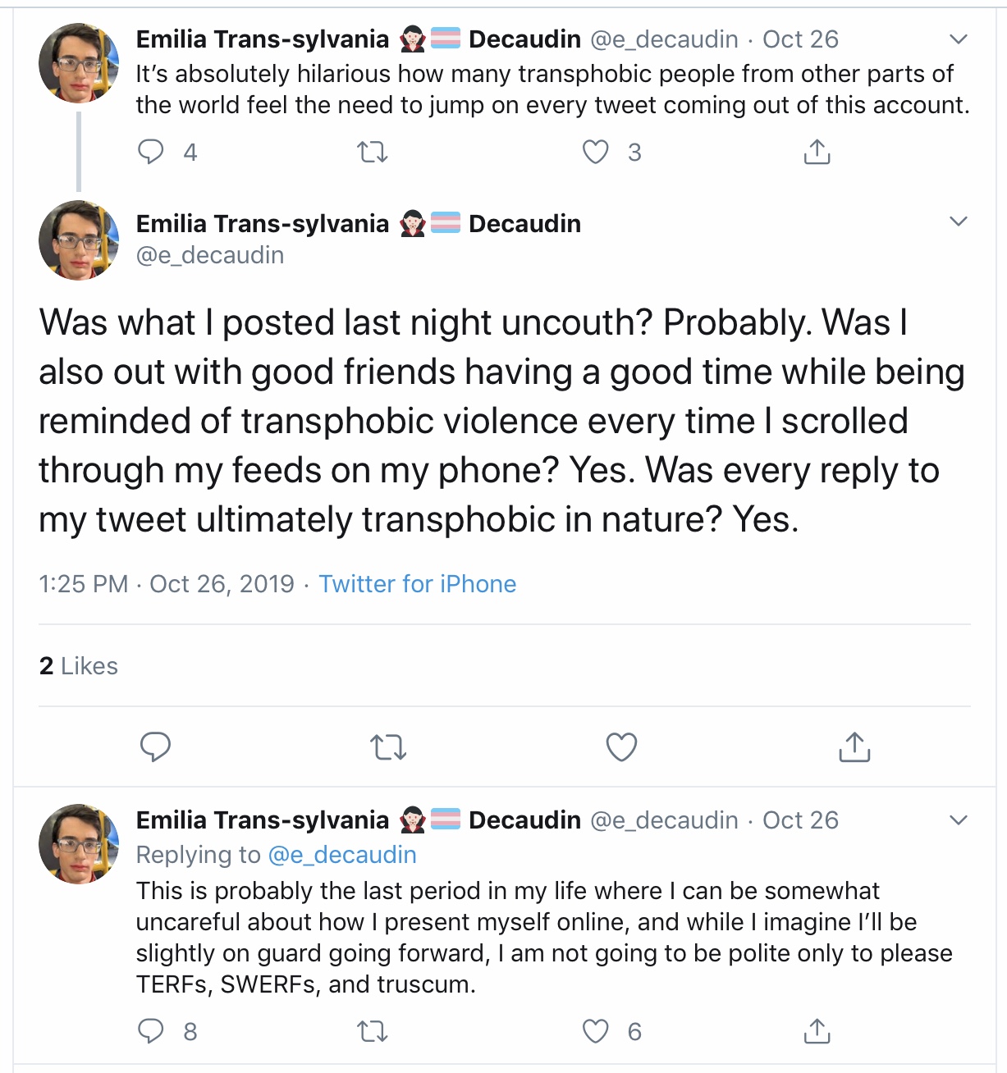Viewport: 1007px width, 1073px height.
Task: Like the main tweet with 2 Likes
Action: (621, 747)
